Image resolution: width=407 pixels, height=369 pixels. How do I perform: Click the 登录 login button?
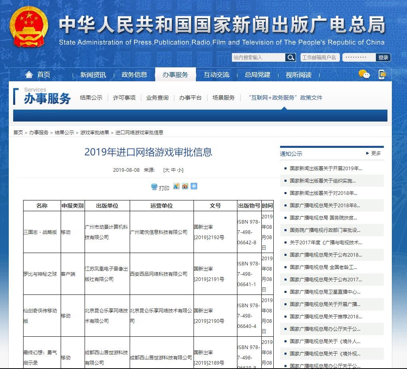pyautogui.click(x=383, y=57)
